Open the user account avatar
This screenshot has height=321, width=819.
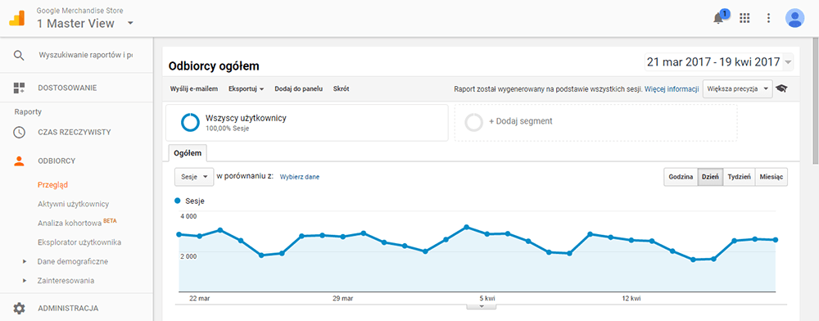794,18
